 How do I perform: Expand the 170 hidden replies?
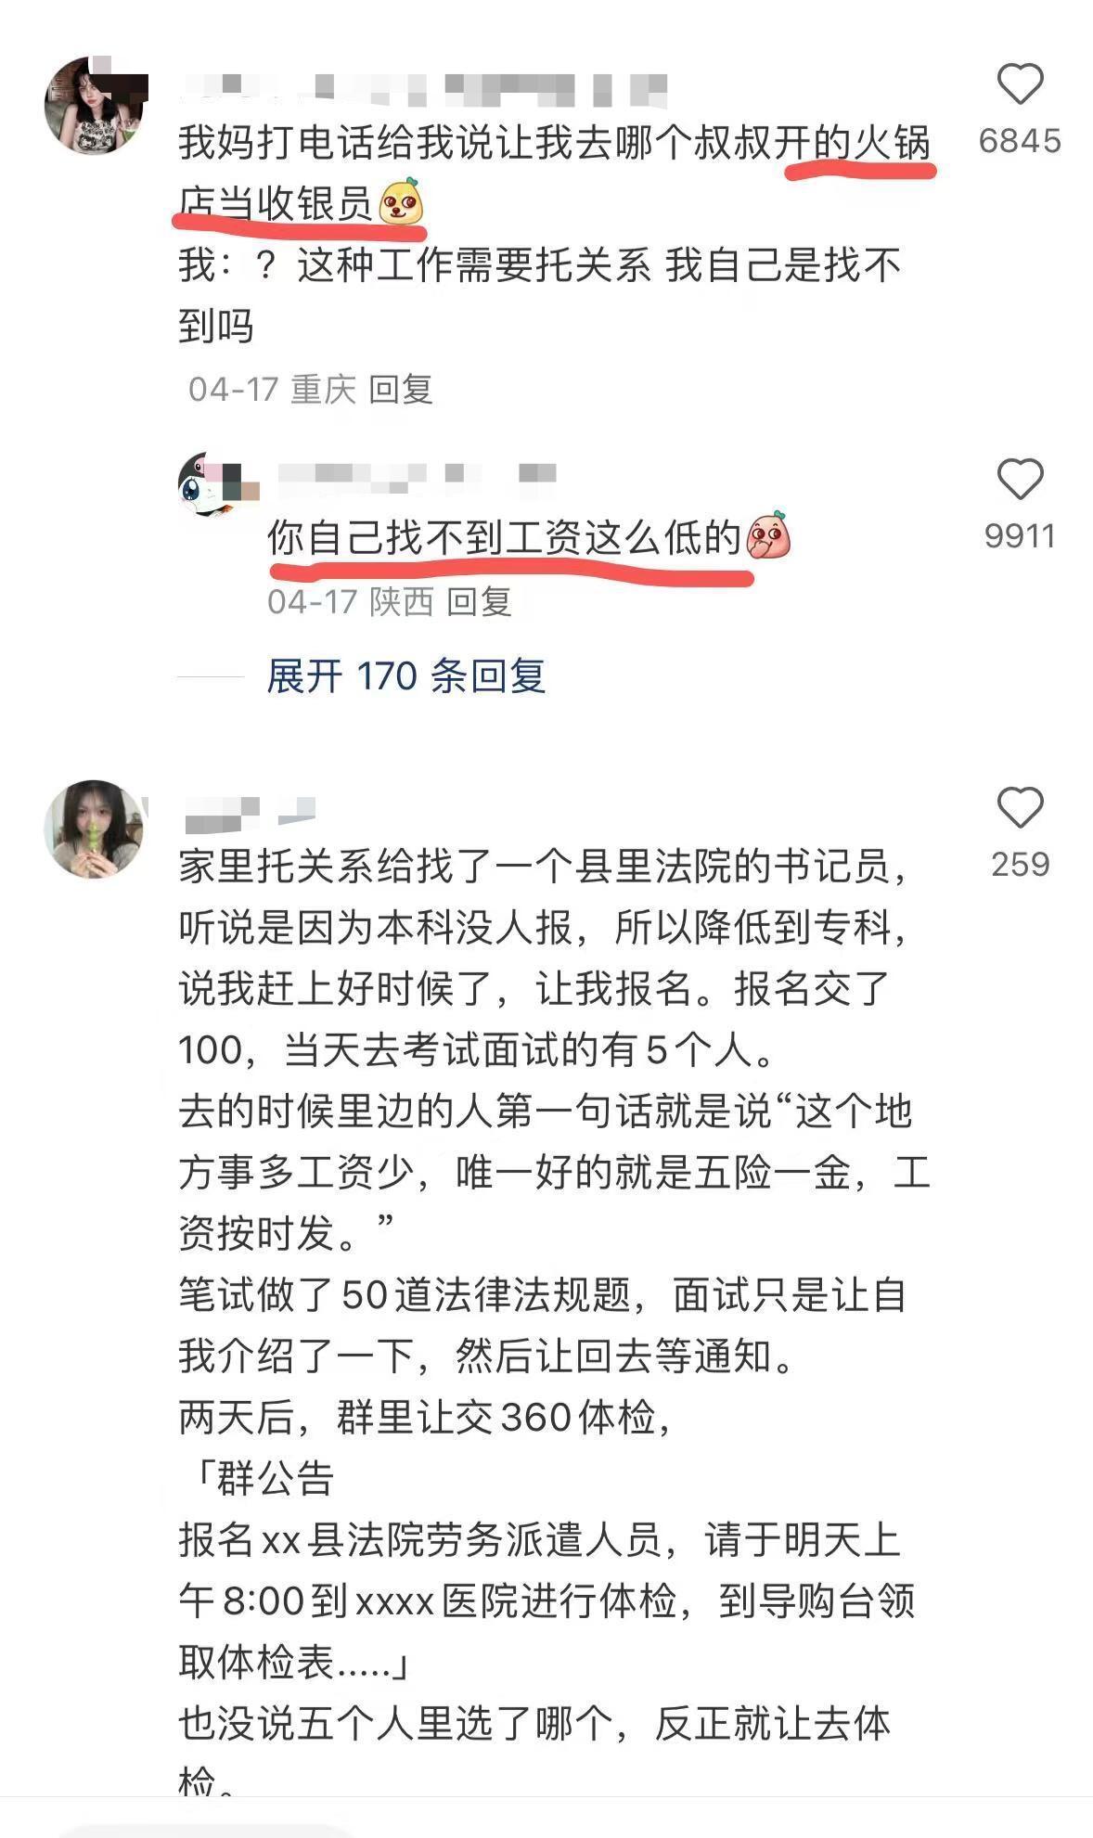[405, 676]
